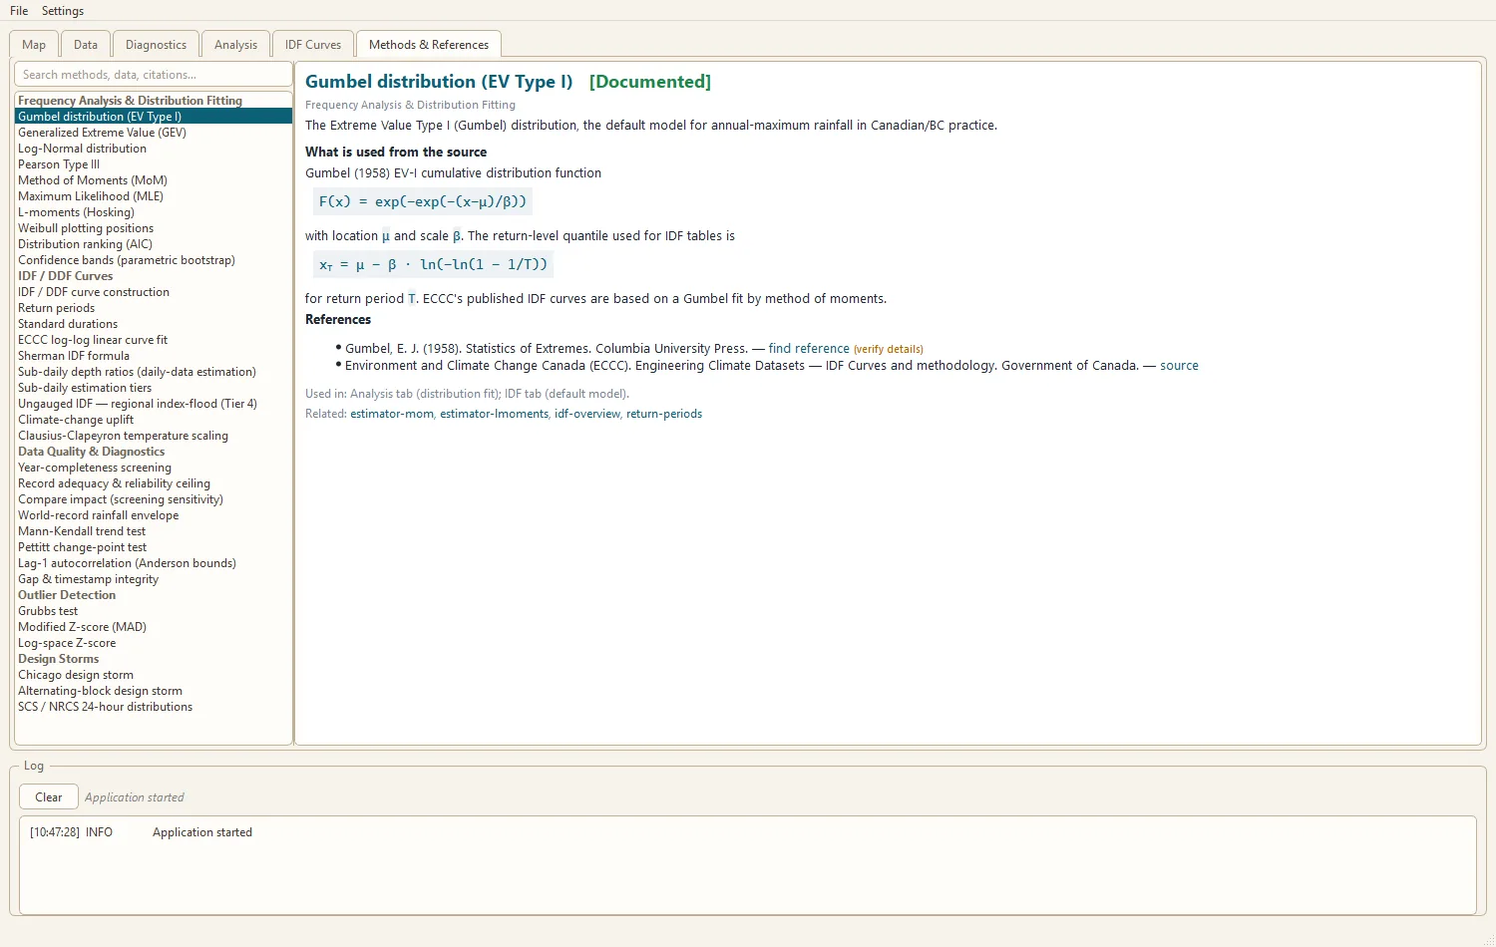Select Mann-Kendall trend test

[x=154, y=531]
